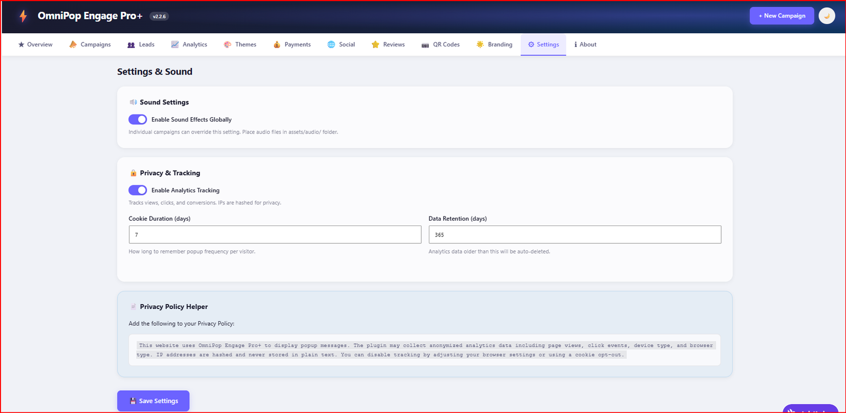This screenshot has height=413, width=846.
Task: Click "Add the following to your Privacy Policy:" text
Action: (x=181, y=324)
